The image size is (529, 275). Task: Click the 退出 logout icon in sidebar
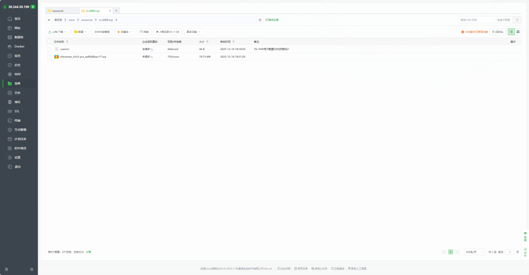10,167
